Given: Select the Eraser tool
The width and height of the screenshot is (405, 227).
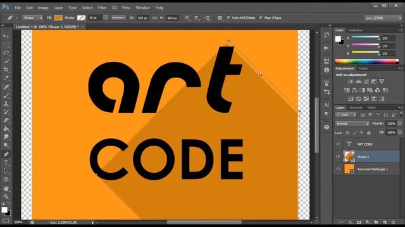Looking at the screenshot, I should [6, 120].
